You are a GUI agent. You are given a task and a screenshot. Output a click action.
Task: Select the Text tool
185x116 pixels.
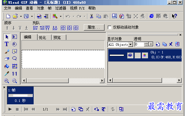(x=7, y=44)
